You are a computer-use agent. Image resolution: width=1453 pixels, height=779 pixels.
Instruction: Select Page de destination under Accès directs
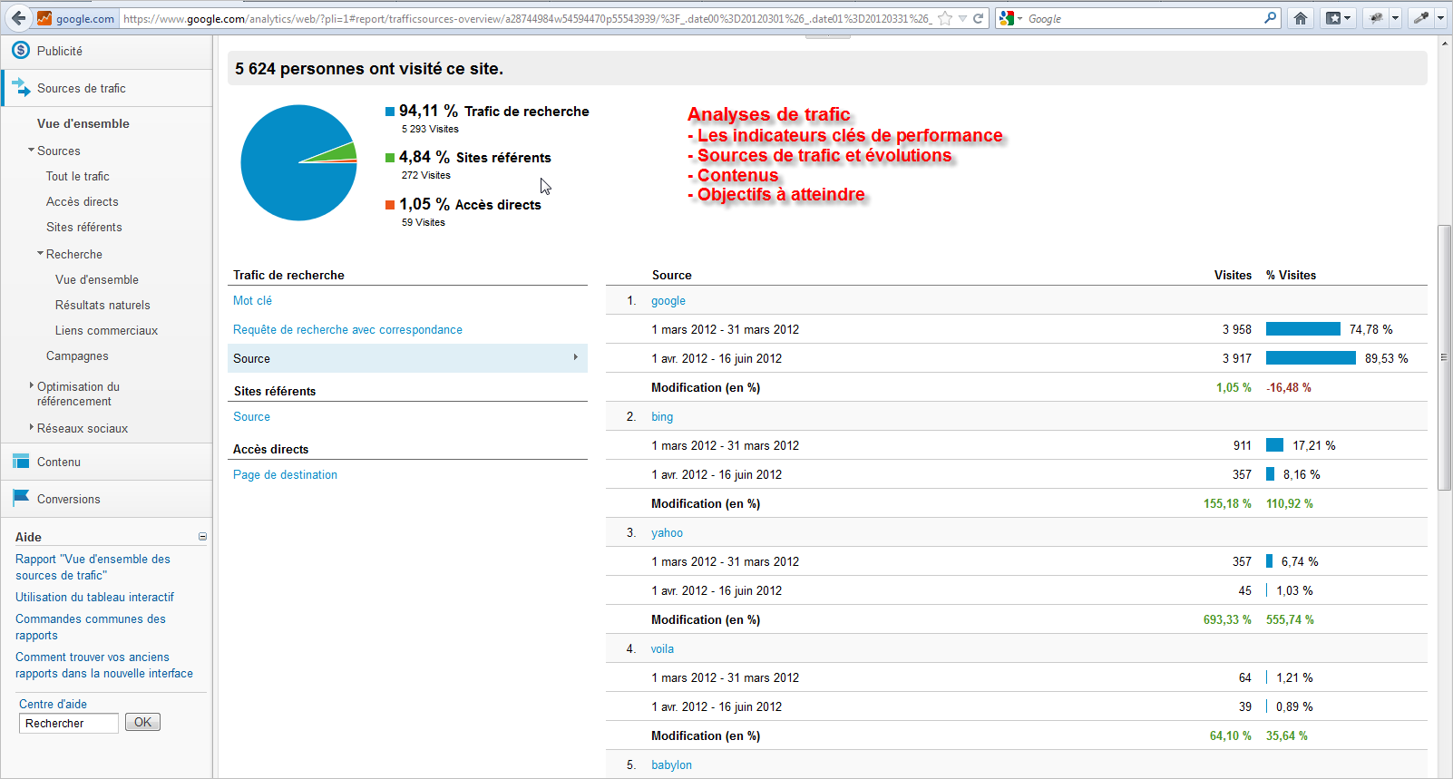point(285,474)
